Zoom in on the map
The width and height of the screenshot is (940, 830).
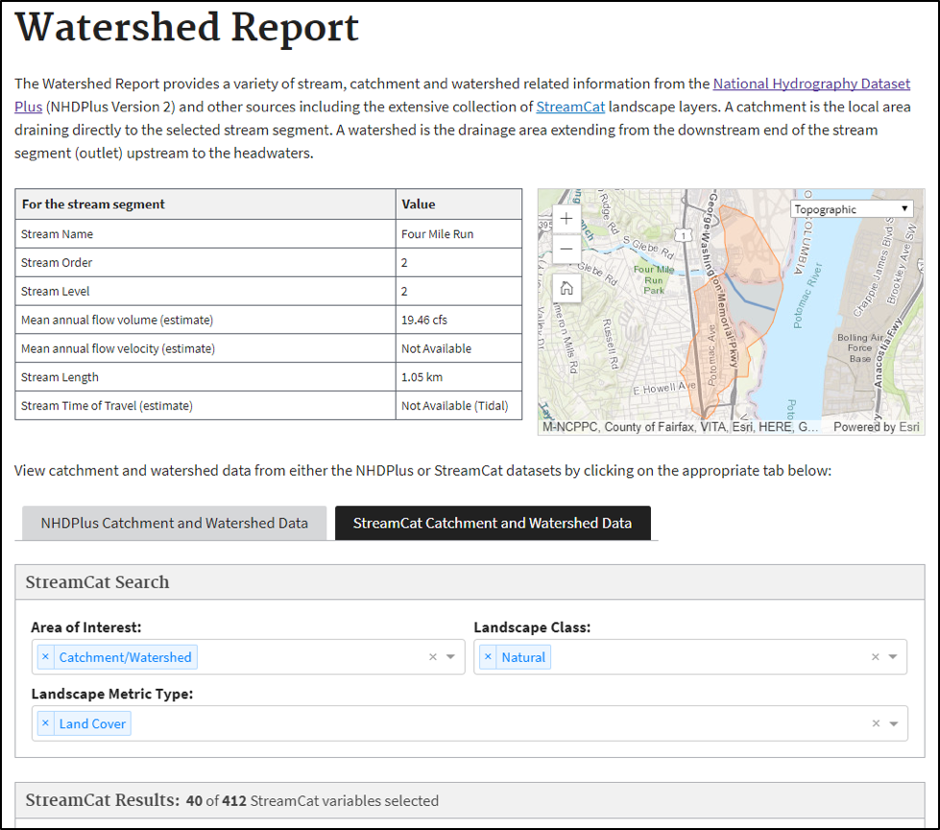(x=566, y=218)
